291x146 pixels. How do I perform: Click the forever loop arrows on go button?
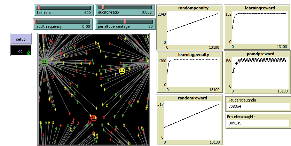click(29, 52)
